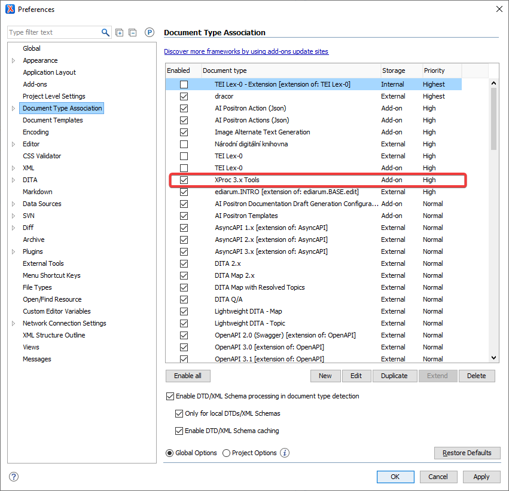The image size is (509, 491).
Task: Close the Preferences dialog
Action: tap(499, 9)
